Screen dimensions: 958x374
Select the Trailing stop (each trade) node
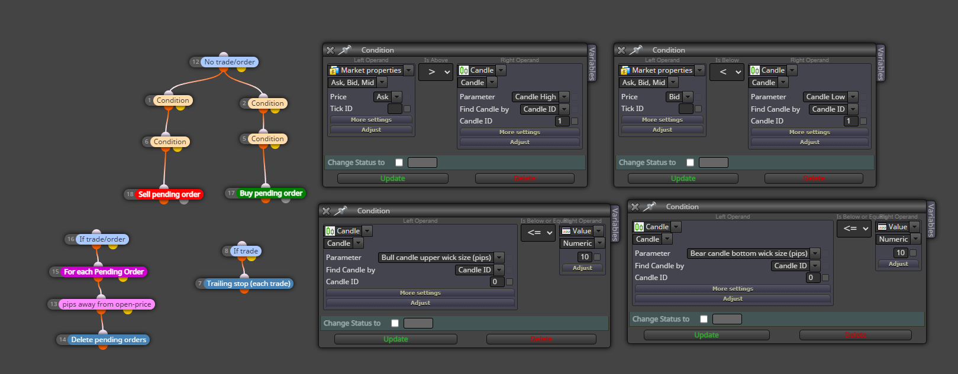tap(249, 284)
